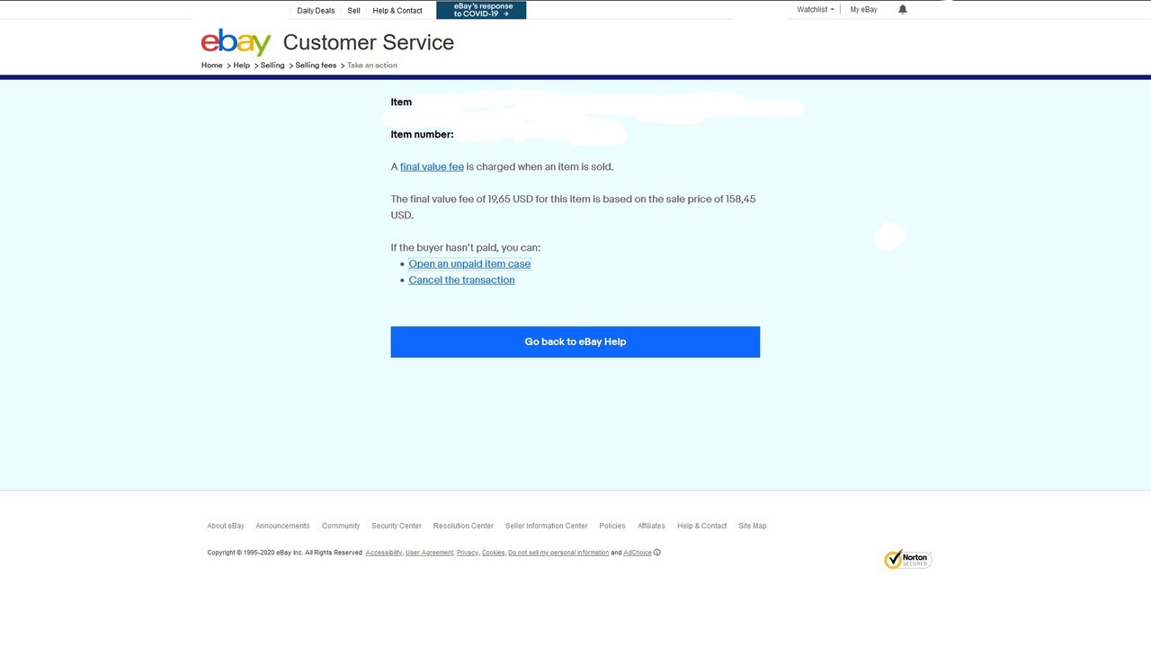Click Go back to eBay Help button
Viewport: 1151px width, 647px height.
575,341
